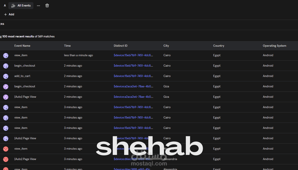Click begin_checkout event name in the Giza row
Screen dimensions: 298x170
coord(25,86)
